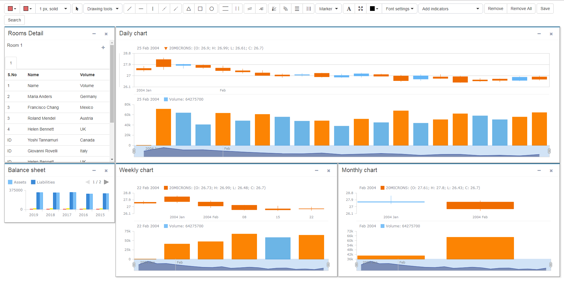Viewport: 564px width, 285px height.
Task: Click the Remove All button
Action: [521, 9]
